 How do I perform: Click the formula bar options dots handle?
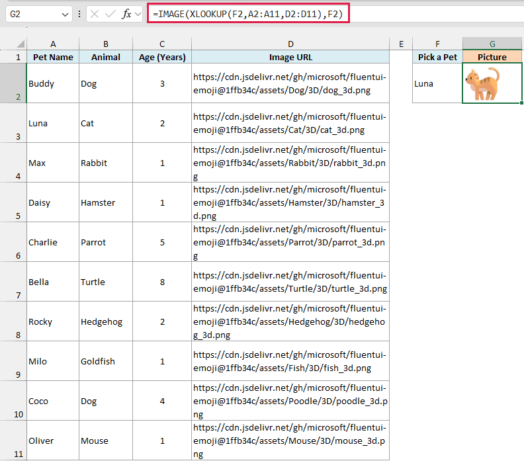point(79,14)
